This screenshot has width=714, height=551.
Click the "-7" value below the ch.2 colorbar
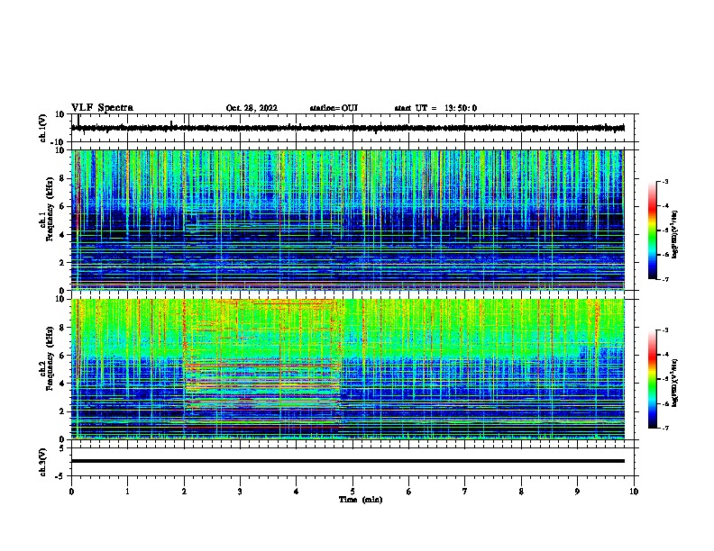(x=664, y=428)
